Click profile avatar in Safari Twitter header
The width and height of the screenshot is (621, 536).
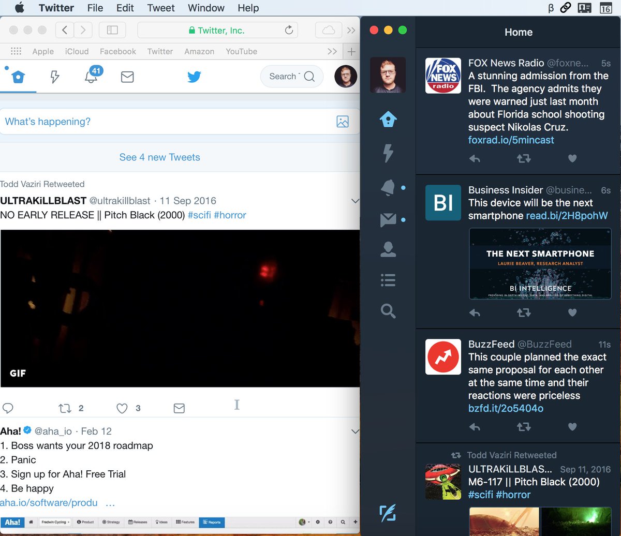click(346, 77)
